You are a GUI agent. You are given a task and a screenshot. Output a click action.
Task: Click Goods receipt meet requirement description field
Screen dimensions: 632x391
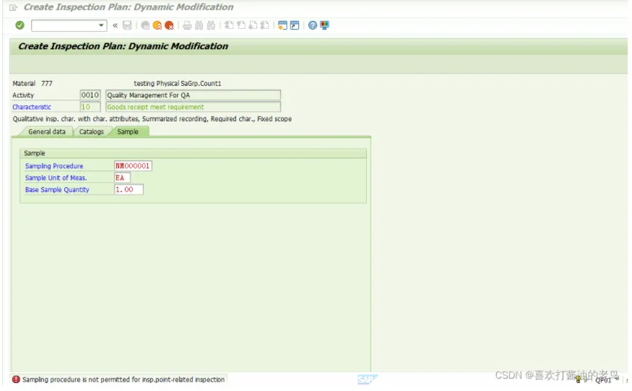click(x=193, y=107)
